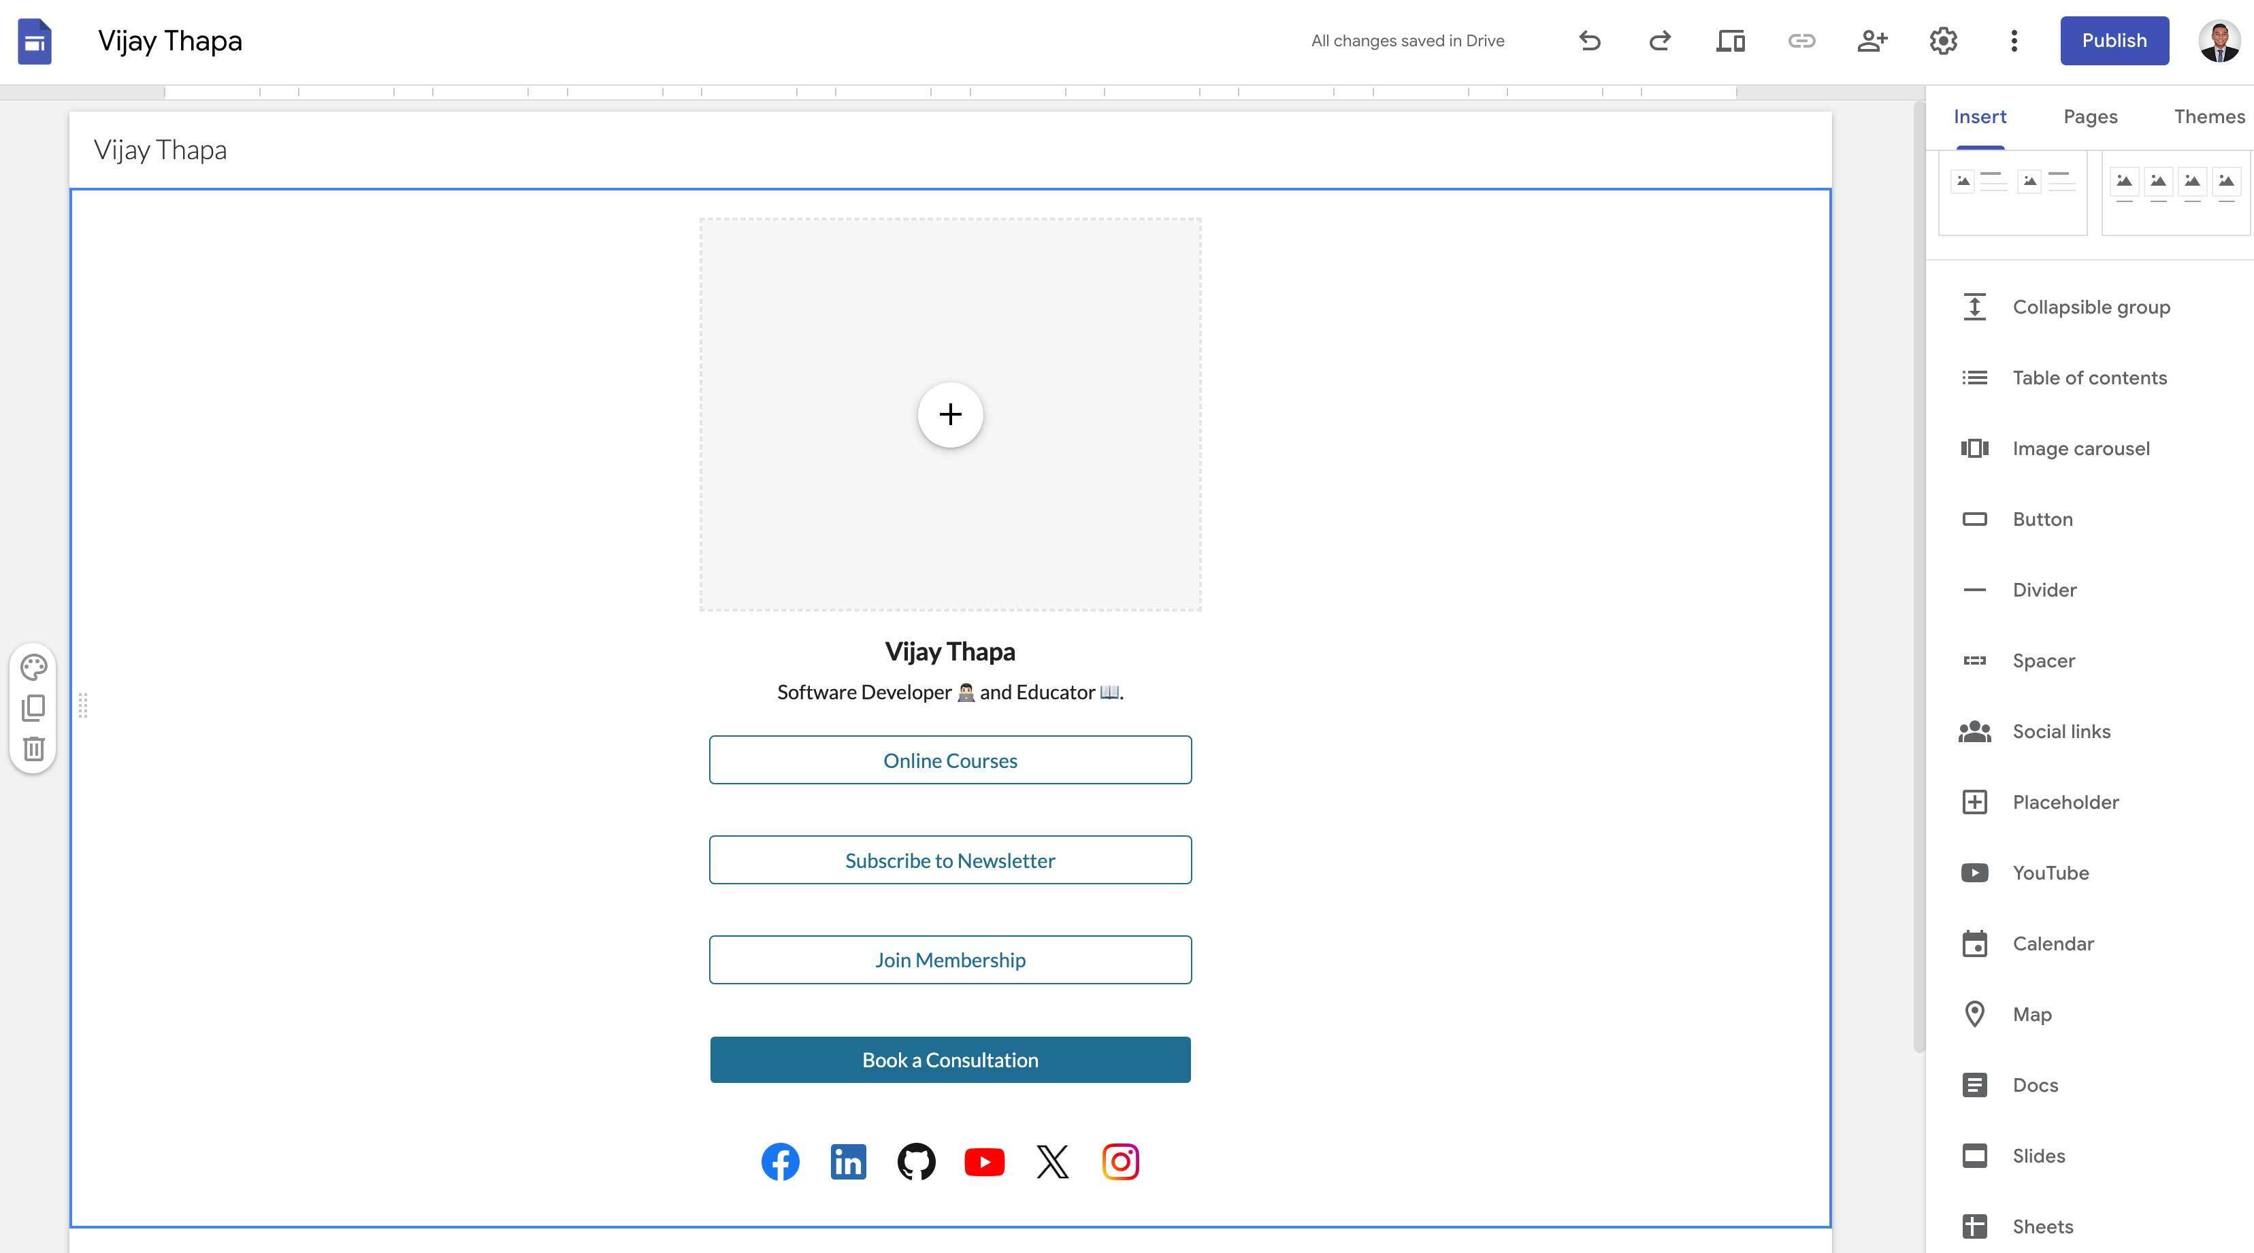
Task: Insert a Collapsible group element
Action: [x=2091, y=307]
